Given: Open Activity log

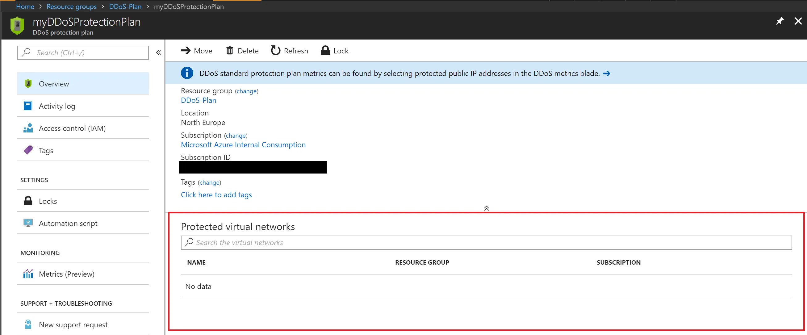Looking at the screenshot, I should [83, 106].
